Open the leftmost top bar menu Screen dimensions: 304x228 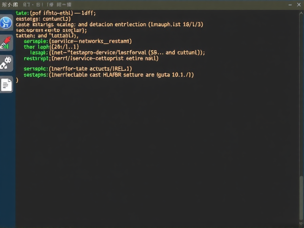pyautogui.click(x=10, y=5)
